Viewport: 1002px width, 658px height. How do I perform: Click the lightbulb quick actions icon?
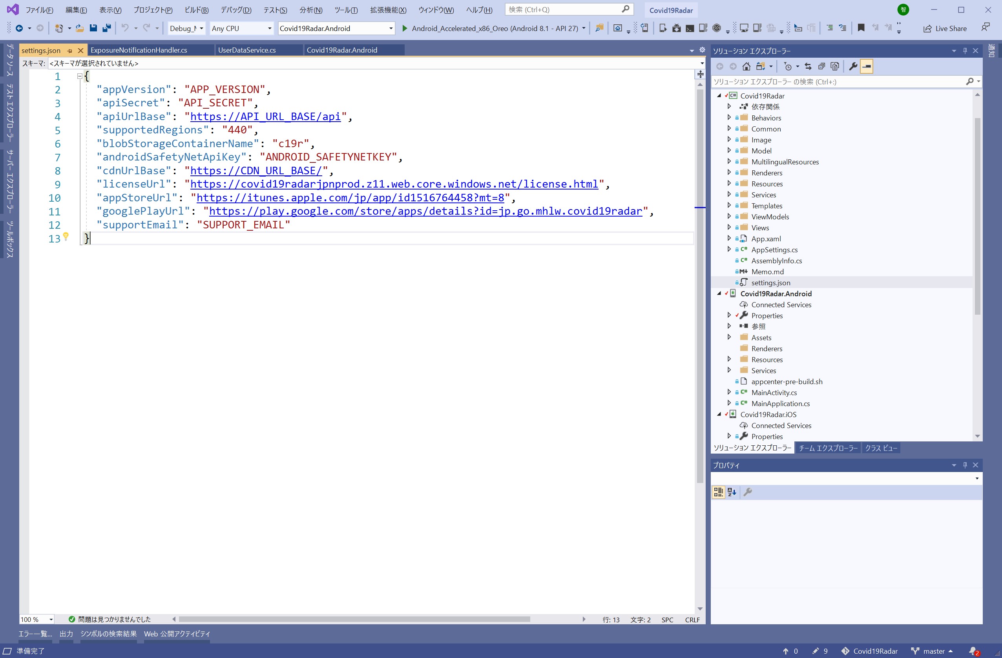66,236
